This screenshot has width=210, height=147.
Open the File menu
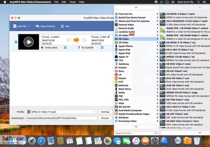tap(56, 2)
